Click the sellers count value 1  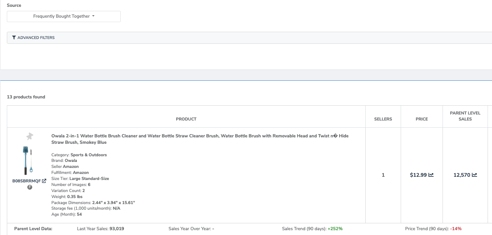[383, 175]
